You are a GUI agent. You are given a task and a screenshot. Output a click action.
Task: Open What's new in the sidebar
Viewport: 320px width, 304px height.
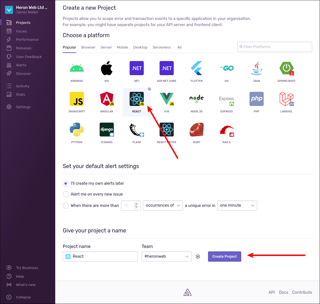pyautogui.click(x=26, y=285)
